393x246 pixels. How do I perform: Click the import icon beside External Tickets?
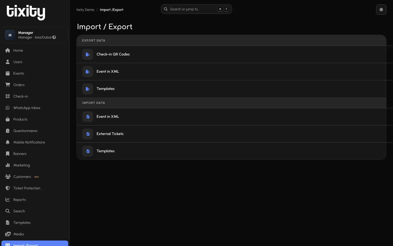tap(88, 134)
